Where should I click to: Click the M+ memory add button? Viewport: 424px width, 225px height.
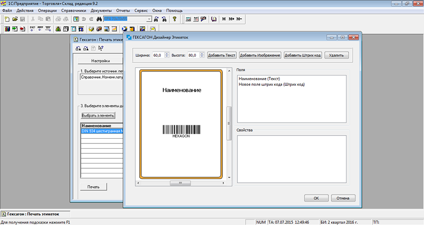[x=231, y=19]
